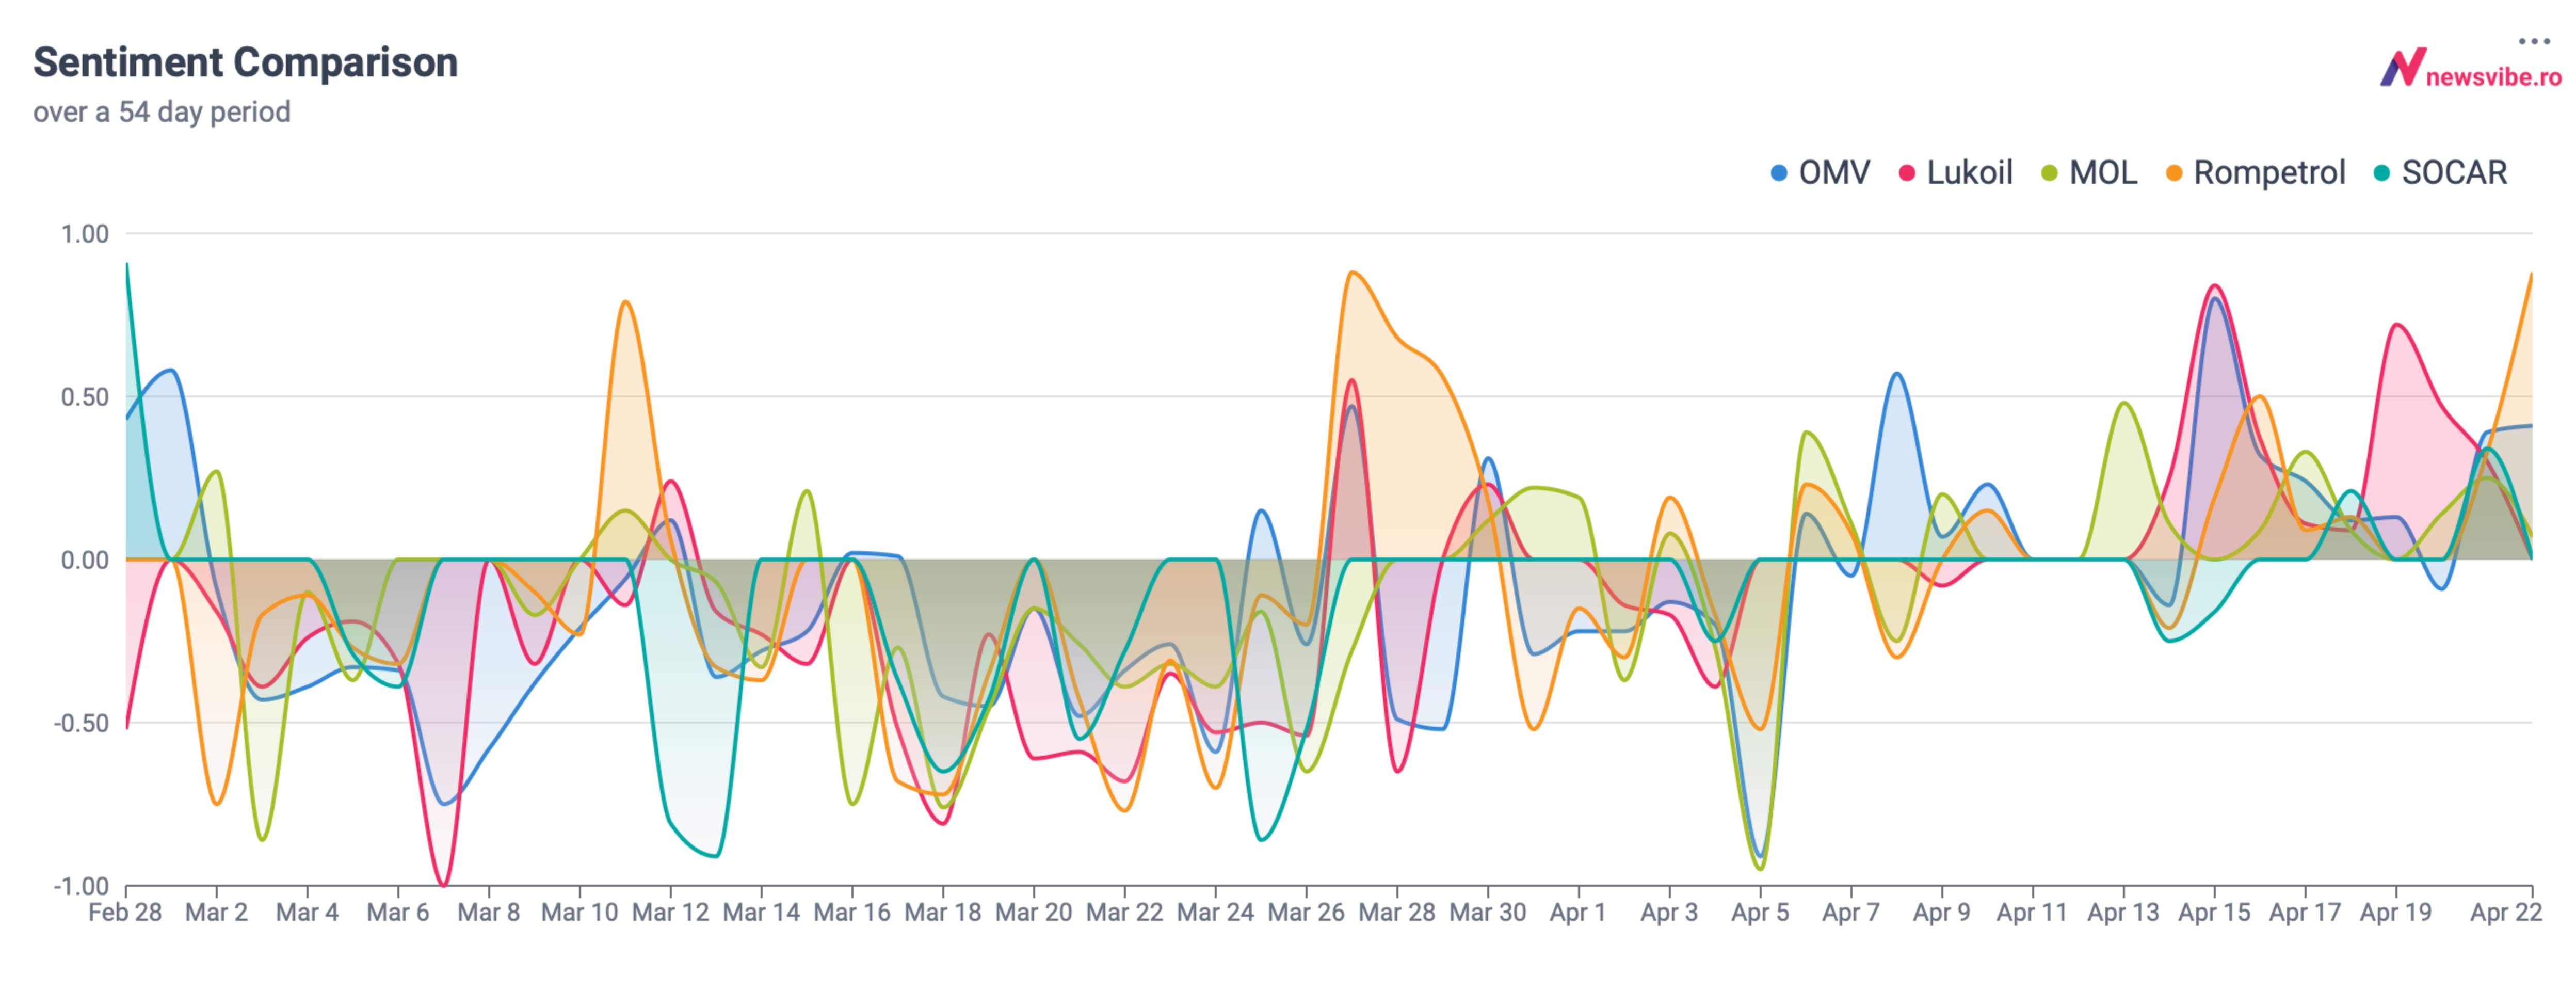The image size is (2576, 991).
Task: Toggle the OMV series in the legend
Action: click(1820, 173)
